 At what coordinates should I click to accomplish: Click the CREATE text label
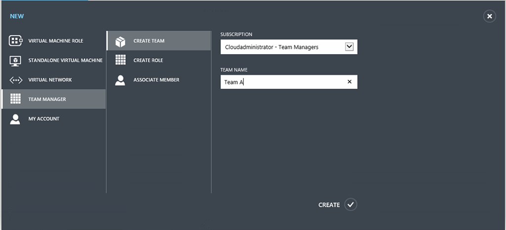(329, 205)
